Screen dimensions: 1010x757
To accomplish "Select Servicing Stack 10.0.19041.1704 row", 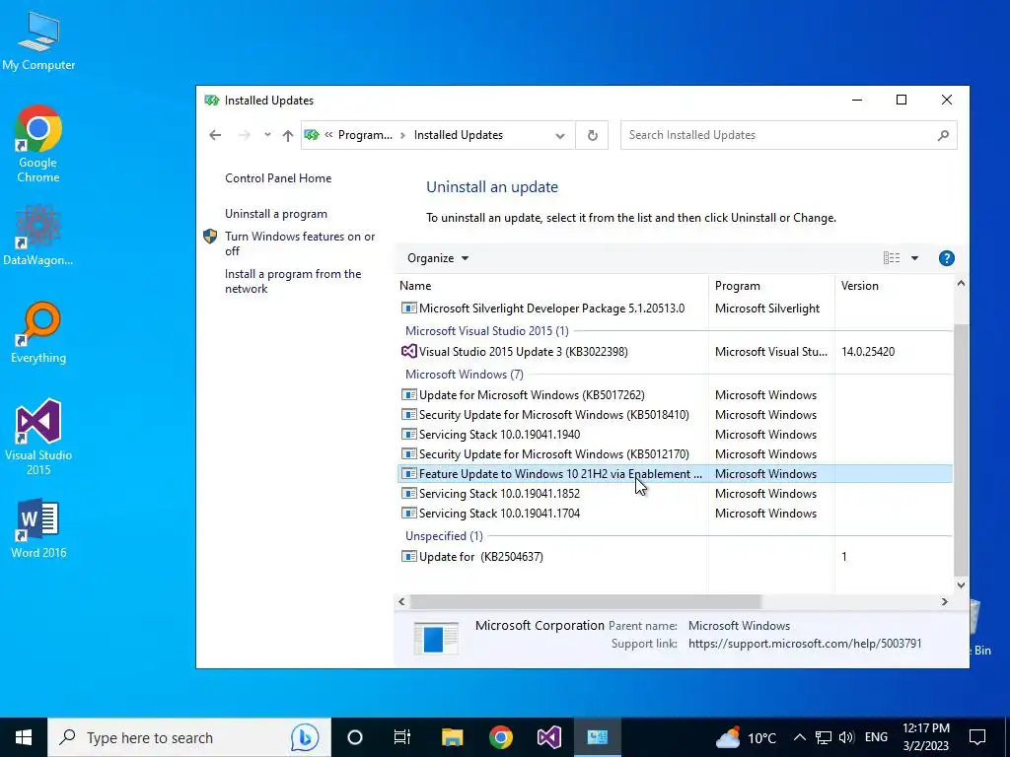I will [x=675, y=513].
